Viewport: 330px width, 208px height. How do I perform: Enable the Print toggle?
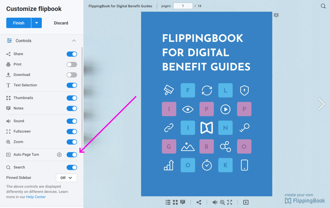coord(72,65)
